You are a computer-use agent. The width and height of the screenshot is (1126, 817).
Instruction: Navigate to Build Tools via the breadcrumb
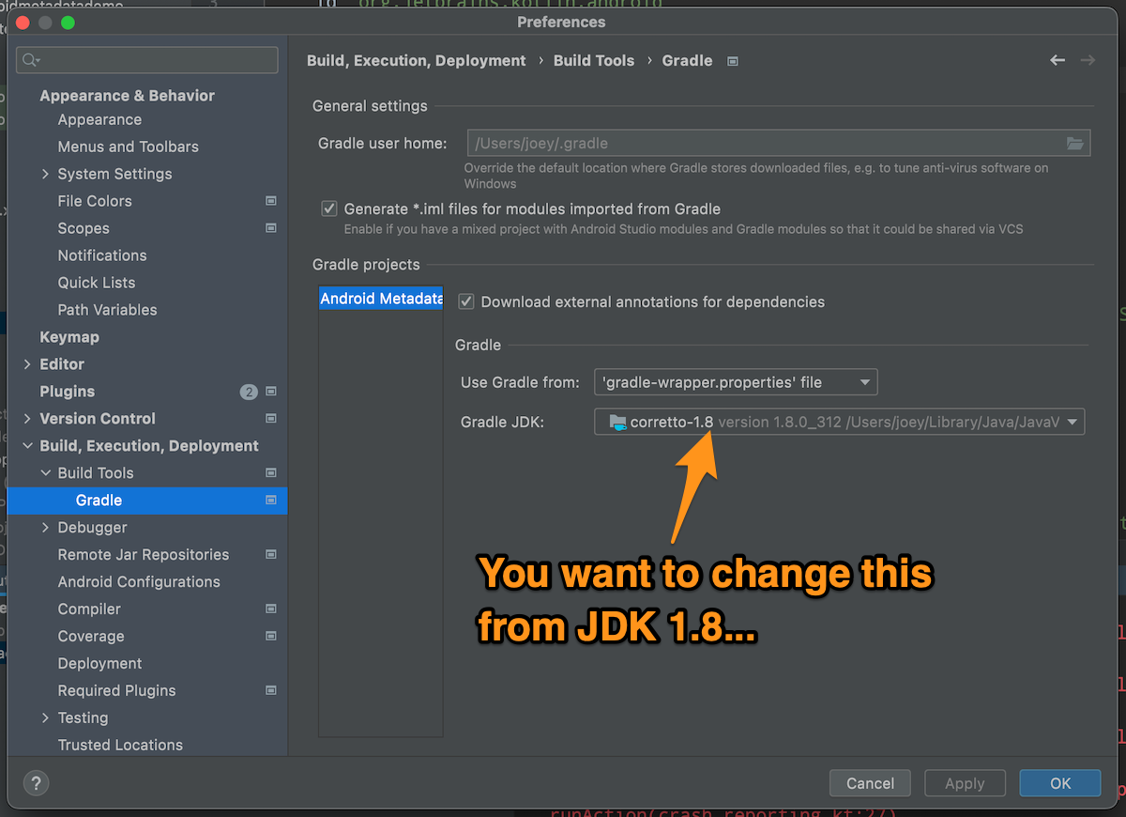(x=593, y=60)
